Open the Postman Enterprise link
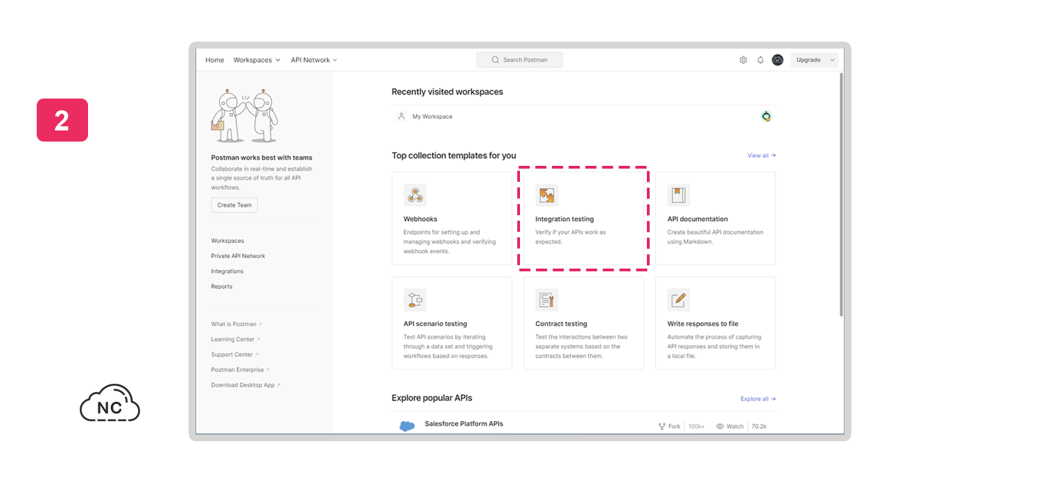Screen dimensions: 1040x483 click(x=241, y=370)
